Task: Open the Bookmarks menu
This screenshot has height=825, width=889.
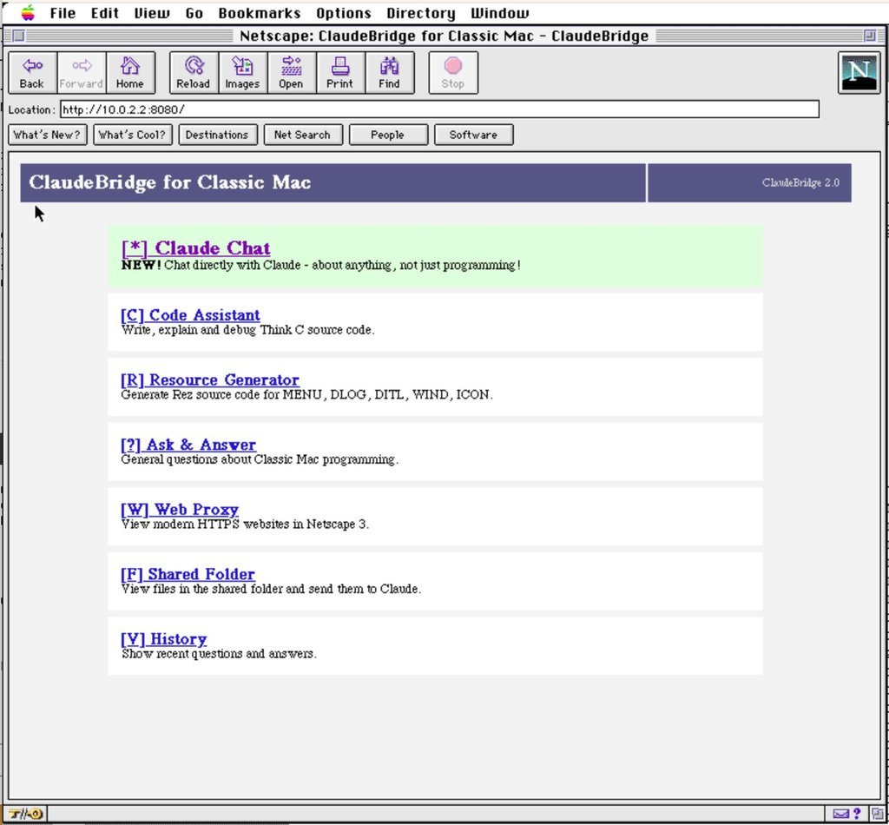Action: [x=259, y=12]
